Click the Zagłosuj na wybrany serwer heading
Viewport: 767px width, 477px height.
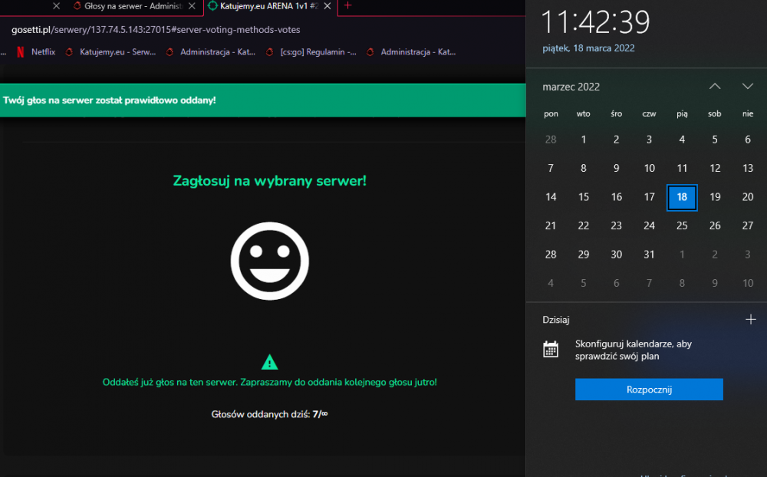click(x=269, y=181)
